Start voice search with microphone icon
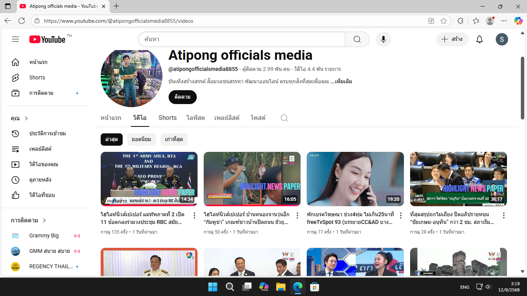This screenshot has height=296, width=527. pyautogui.click(x=383, y=39)
